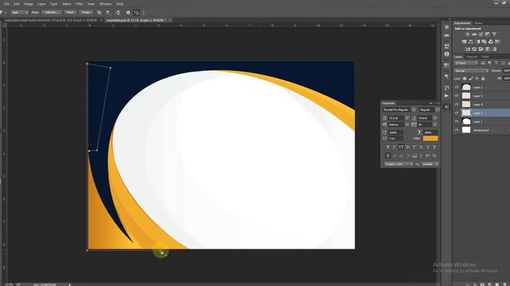This screenshot has height=286, width=510.
Task: Add a Threshold adjustment
Action: click(x=481, y=49)
